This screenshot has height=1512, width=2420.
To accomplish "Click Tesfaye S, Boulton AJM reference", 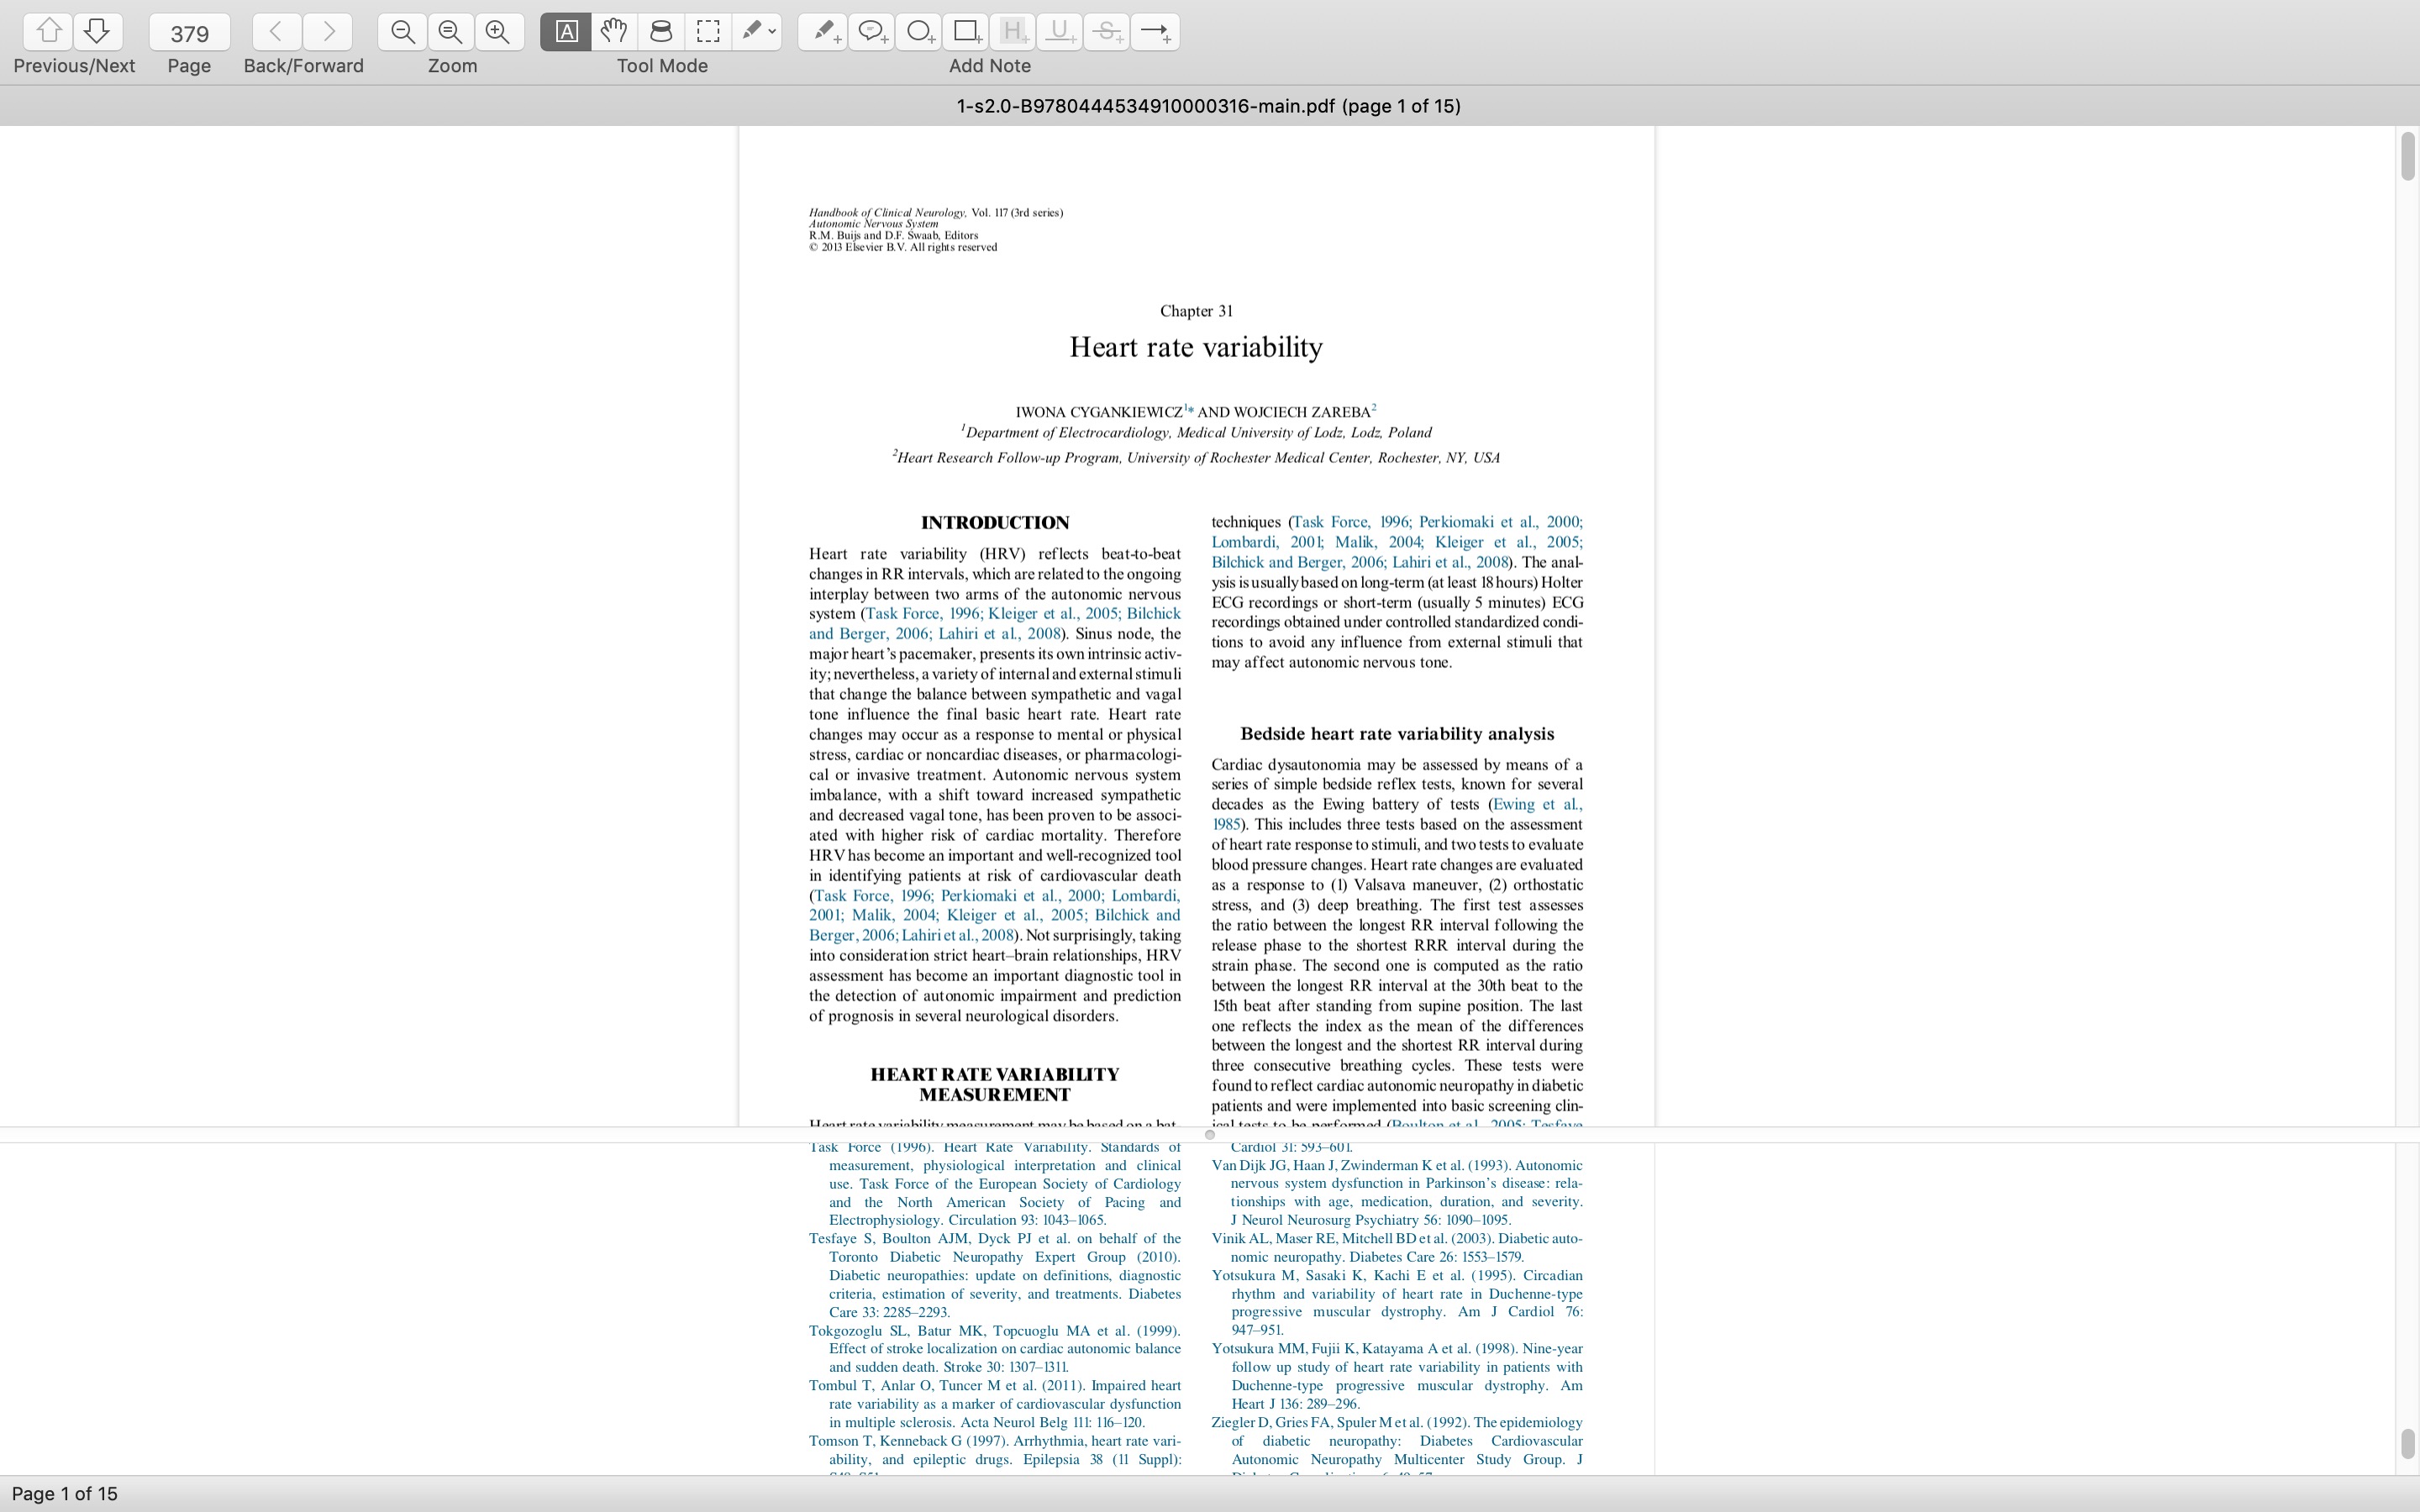I will (x=994, y=1275).
